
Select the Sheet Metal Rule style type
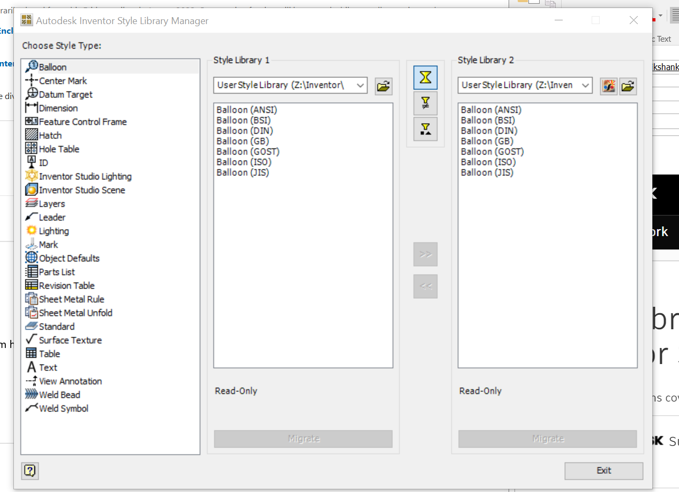70,299
